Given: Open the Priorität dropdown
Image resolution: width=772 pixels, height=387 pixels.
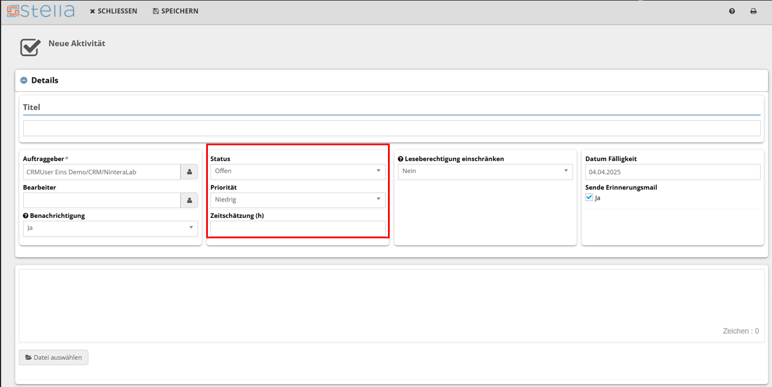Looking at the screenshot, I should (x=298, y=200).
